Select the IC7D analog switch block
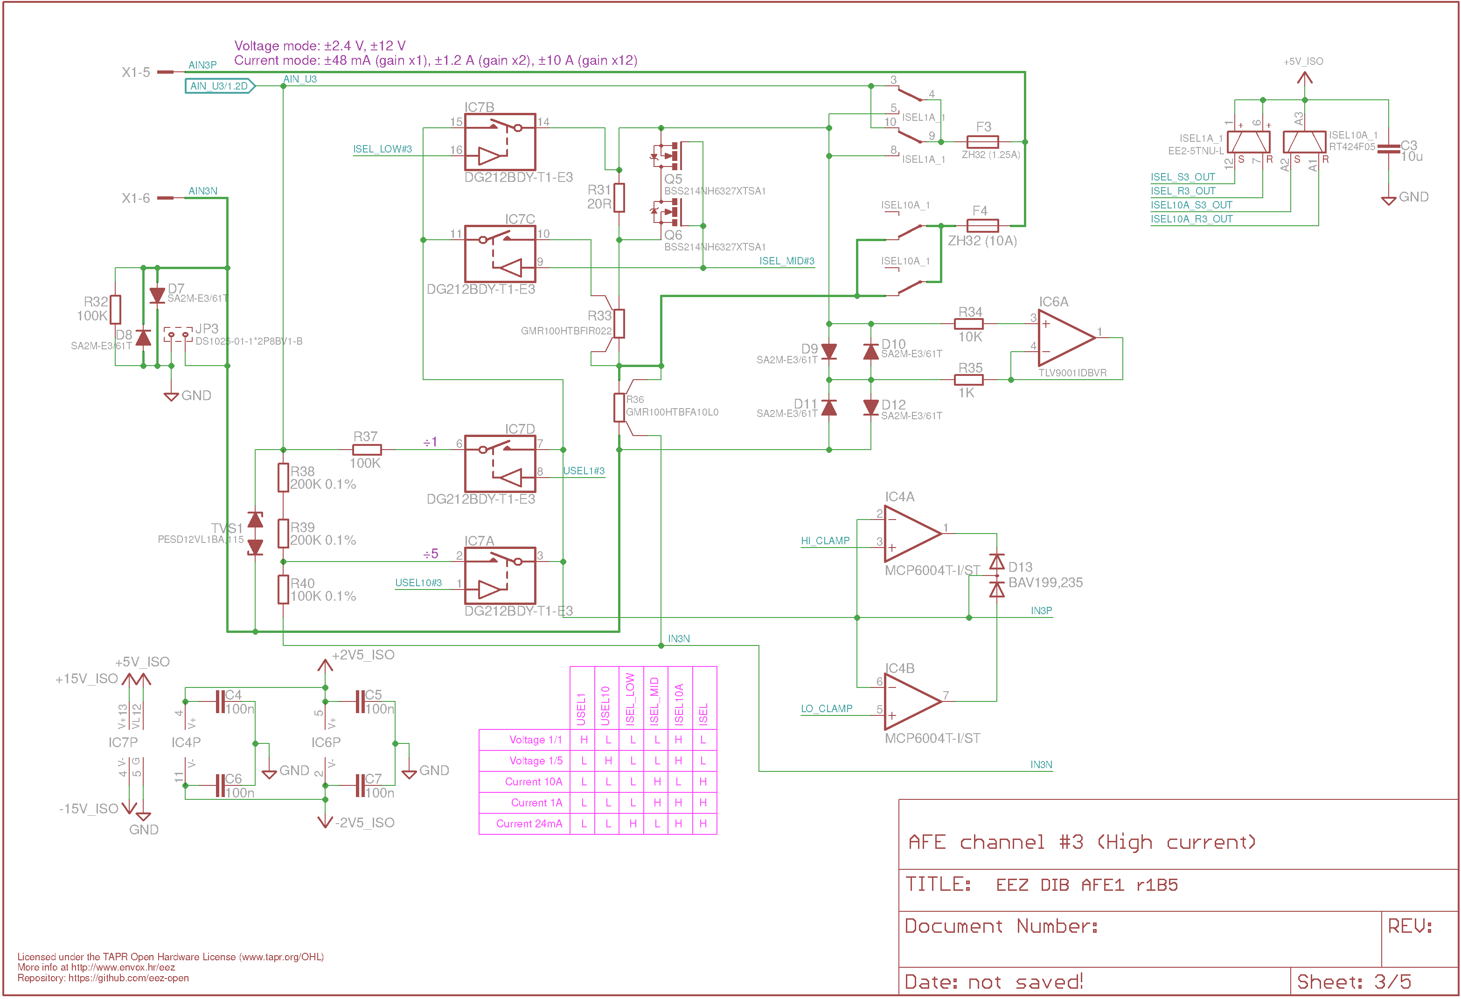Viewport: 1461px width, 999px height. (501, 464)
